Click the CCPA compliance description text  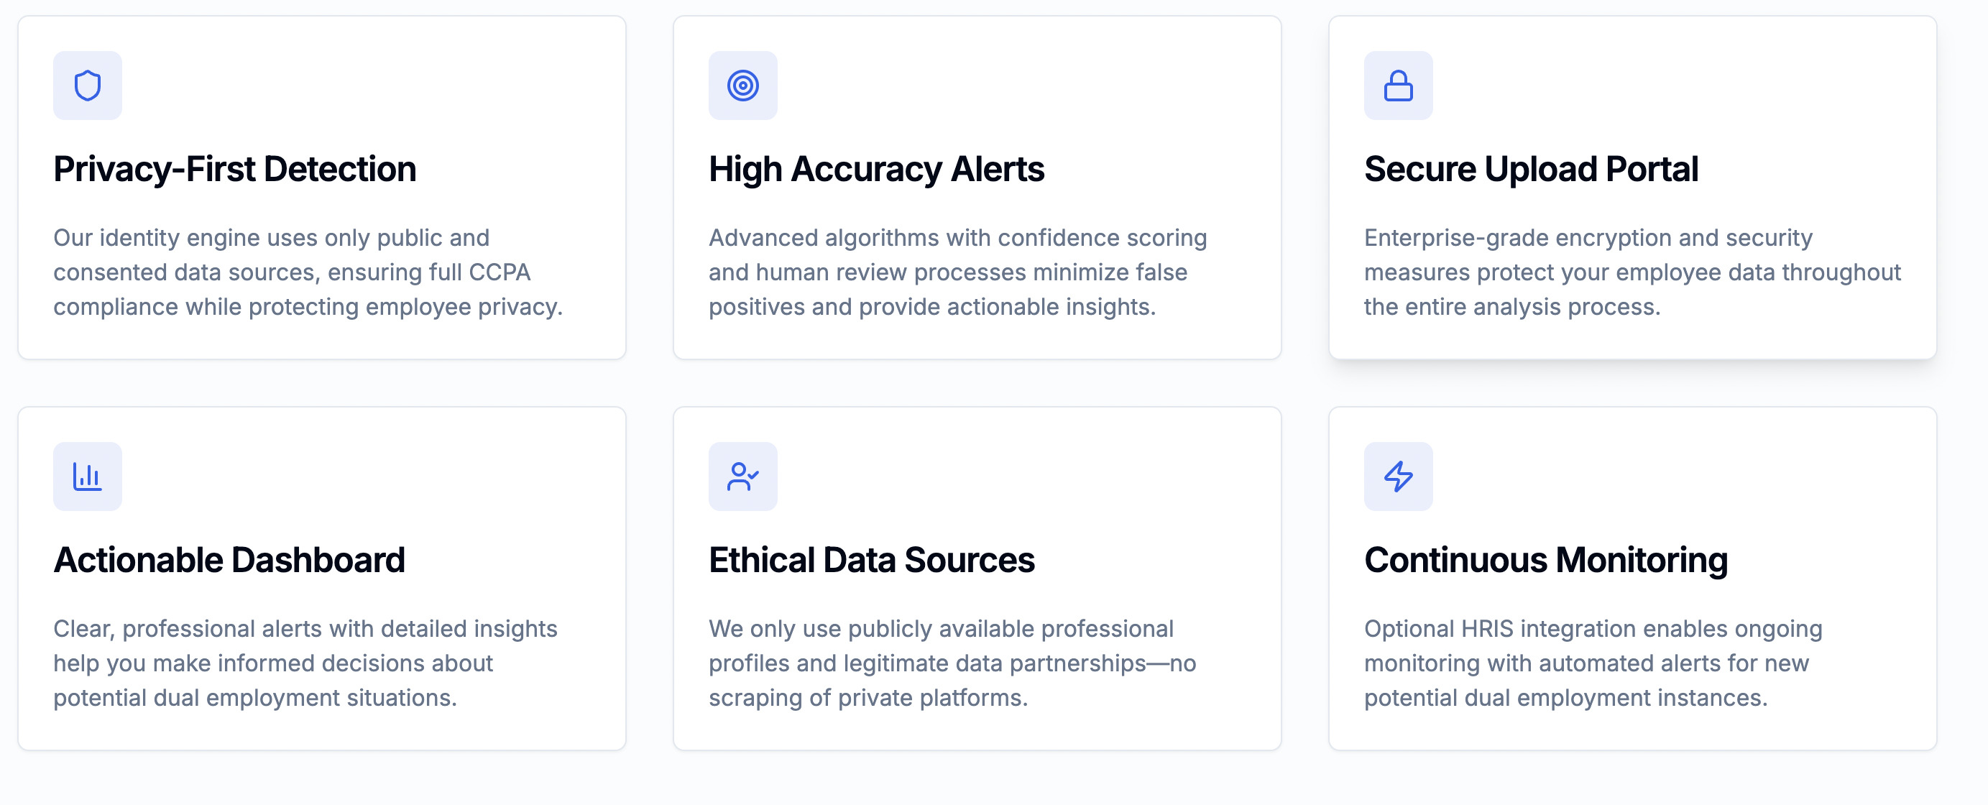(x=308, y=272)
